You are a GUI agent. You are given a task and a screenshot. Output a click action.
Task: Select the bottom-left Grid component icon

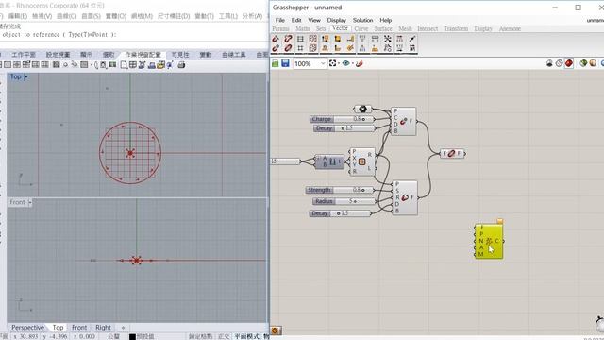tap(300, 48)
